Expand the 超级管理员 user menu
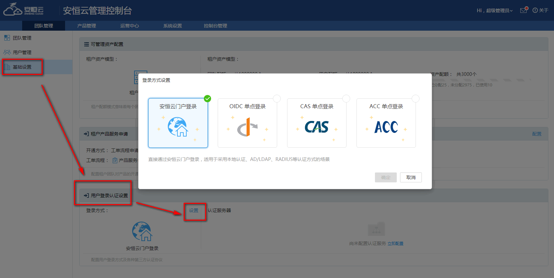The height and width of the screenshot is (278, 554). click(x=495, y=11)
